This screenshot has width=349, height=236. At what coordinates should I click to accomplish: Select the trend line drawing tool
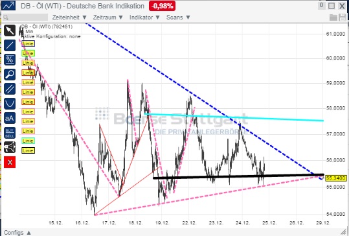[10, 45]
